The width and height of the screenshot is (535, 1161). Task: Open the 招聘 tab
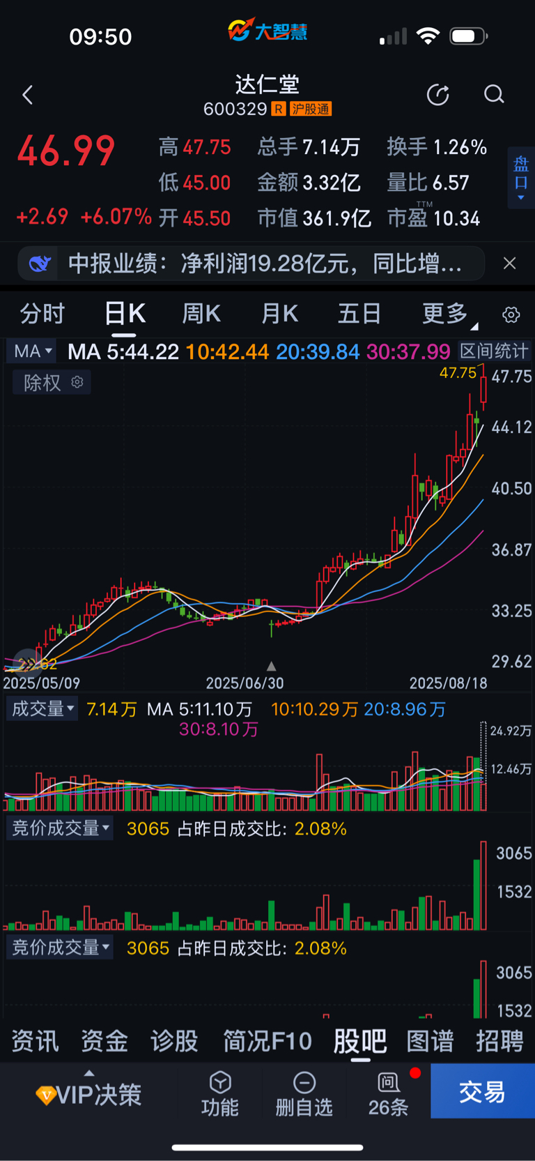pyautogui.click(x=499, y=1040)
